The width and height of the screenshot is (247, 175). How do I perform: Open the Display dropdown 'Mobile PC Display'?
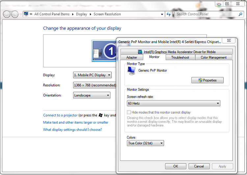tap(92, 75)
